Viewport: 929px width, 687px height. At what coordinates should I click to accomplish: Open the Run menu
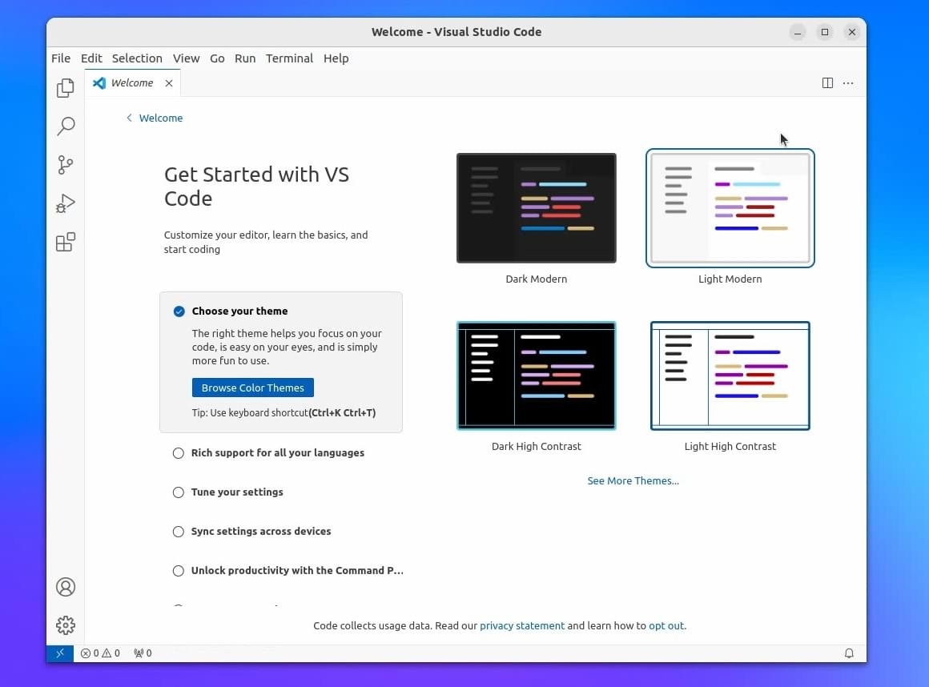pyautogui.click(x=245, y=58)
